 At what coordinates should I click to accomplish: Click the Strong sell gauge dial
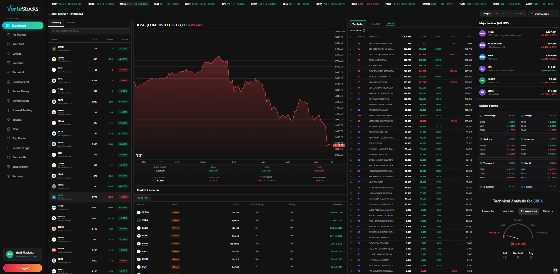tap(518, 231)
